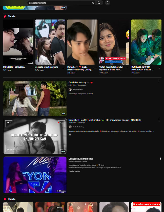Open the 'Watch #DonBelle have fun' short thumbnail
This screenshot has height=212, width=164.
tap(114, 42)
